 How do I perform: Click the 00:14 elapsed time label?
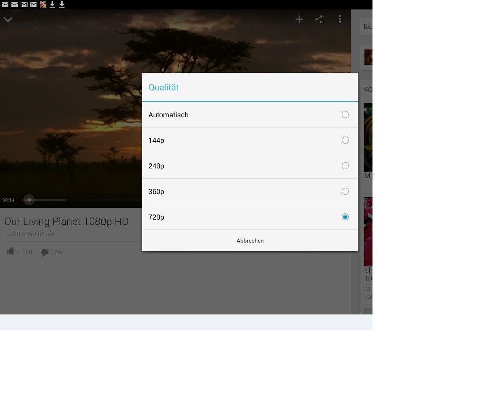[x=8, y=200]
